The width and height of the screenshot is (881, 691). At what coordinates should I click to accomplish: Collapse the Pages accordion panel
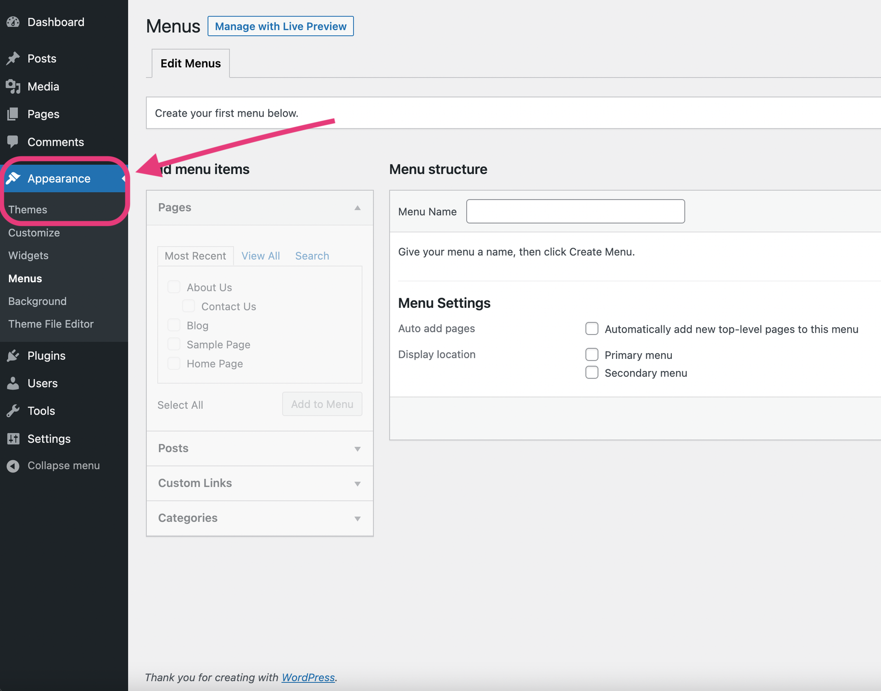(x=358, y=208)
